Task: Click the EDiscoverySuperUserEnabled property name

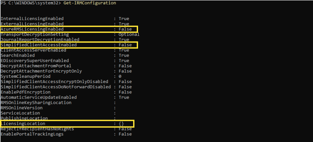Action: click(35, 61)
